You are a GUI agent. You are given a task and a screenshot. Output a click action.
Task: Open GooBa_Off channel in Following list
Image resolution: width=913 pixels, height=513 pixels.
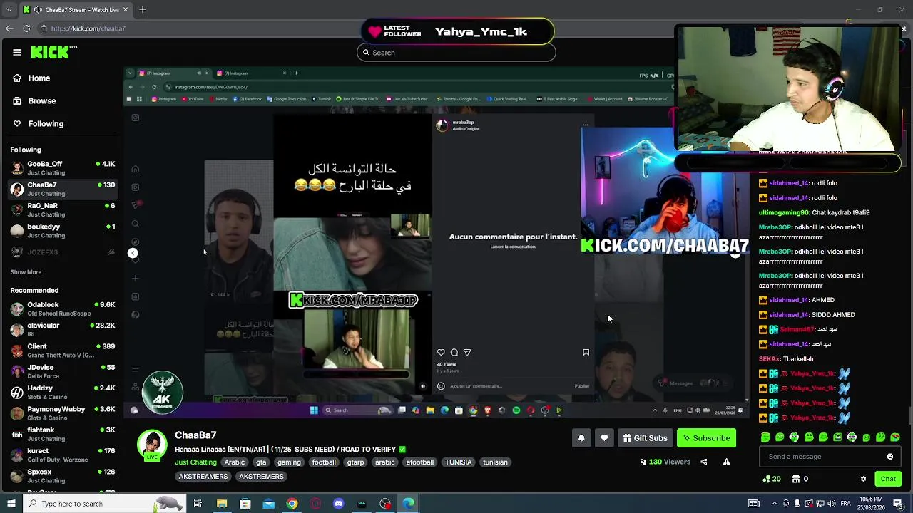(x=63, y=168)
